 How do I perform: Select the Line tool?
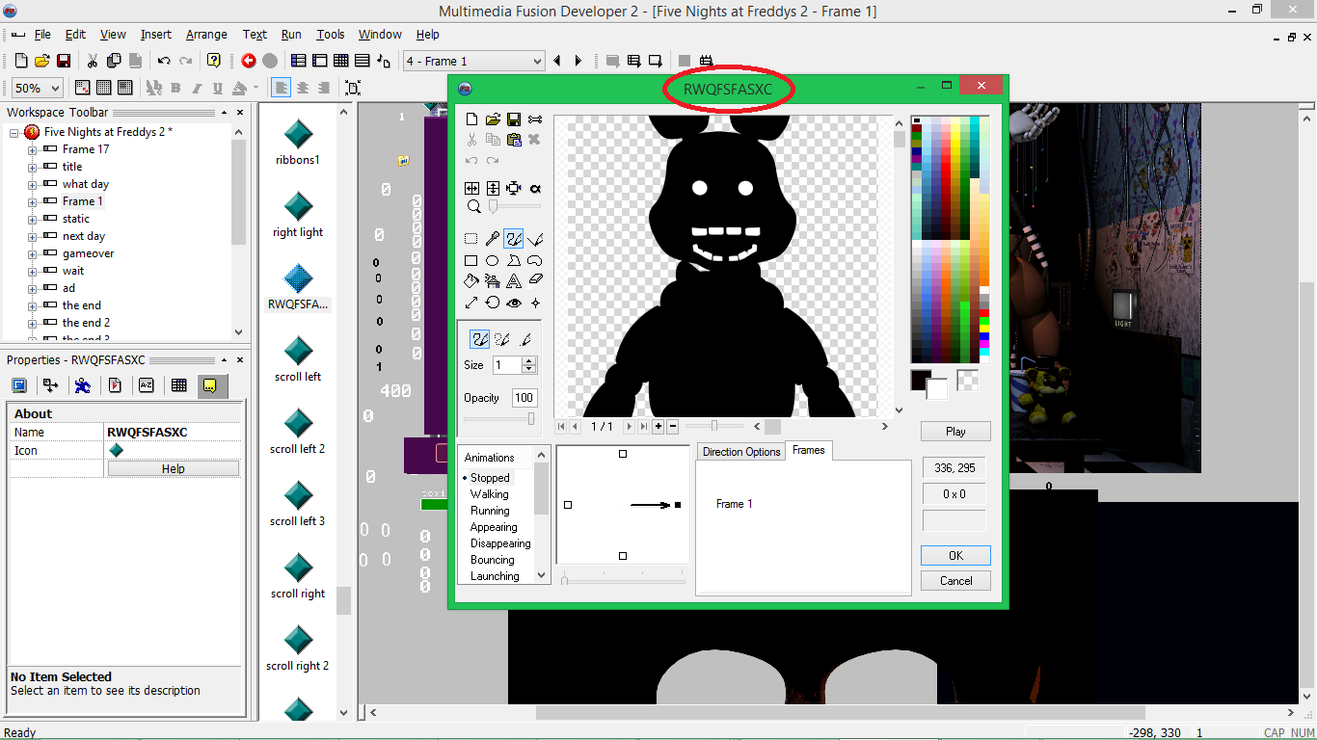pyautogui.click(x=535, y=238)
